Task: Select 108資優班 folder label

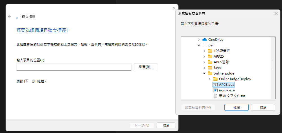Action: click(x=222, y=51)
